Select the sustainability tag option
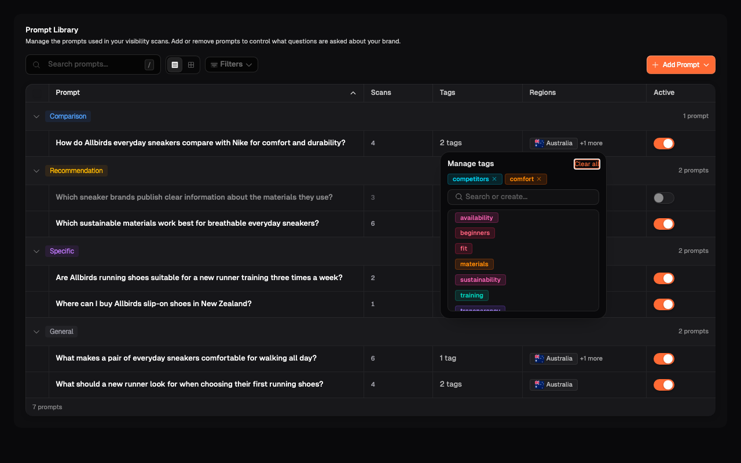The width and height of the screenshot is (741, 463). click(x=480, y=280)
